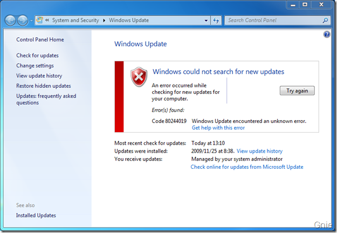Click the Windows Update page heading

141,44
